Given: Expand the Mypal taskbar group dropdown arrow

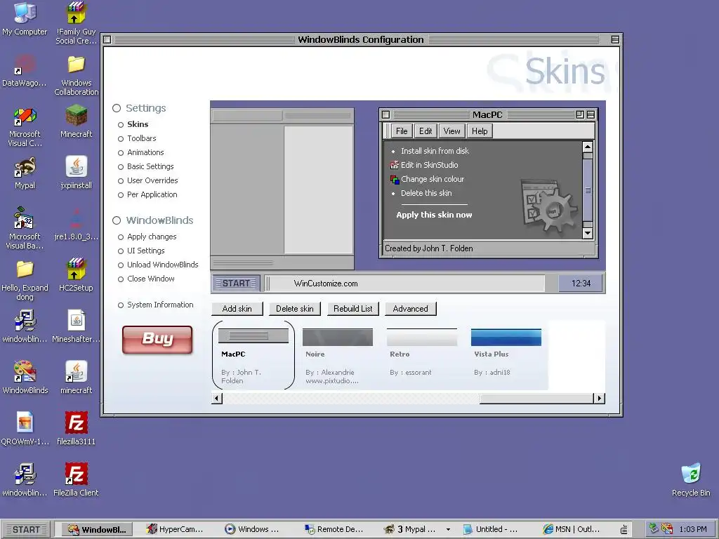Looking at the screenshot, I should point(448,529).
